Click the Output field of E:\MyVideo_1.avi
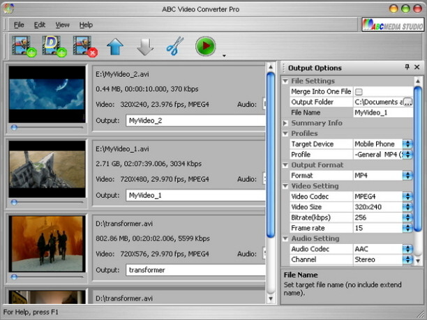427x320 pixels. (195, 195)
